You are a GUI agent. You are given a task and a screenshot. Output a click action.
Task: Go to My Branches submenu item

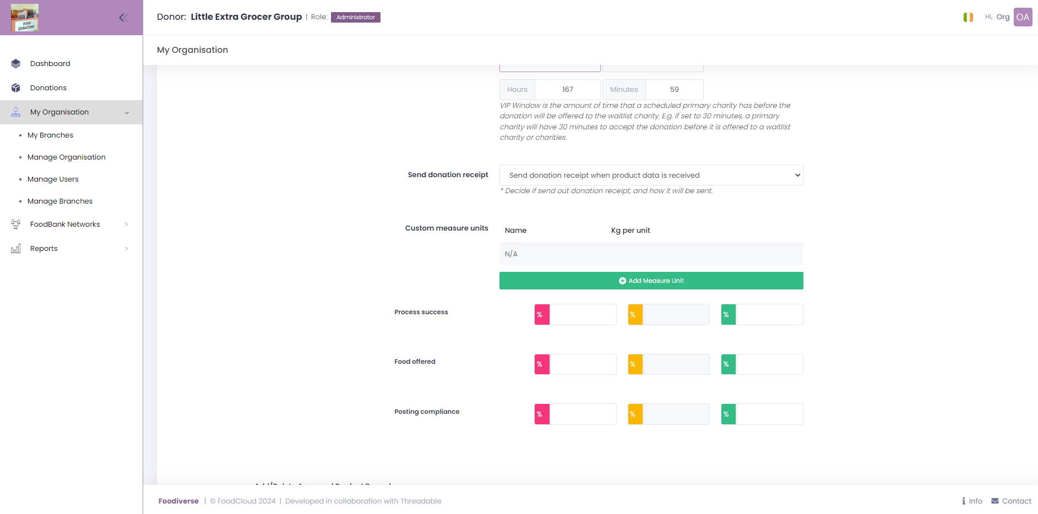click(50, 135)
